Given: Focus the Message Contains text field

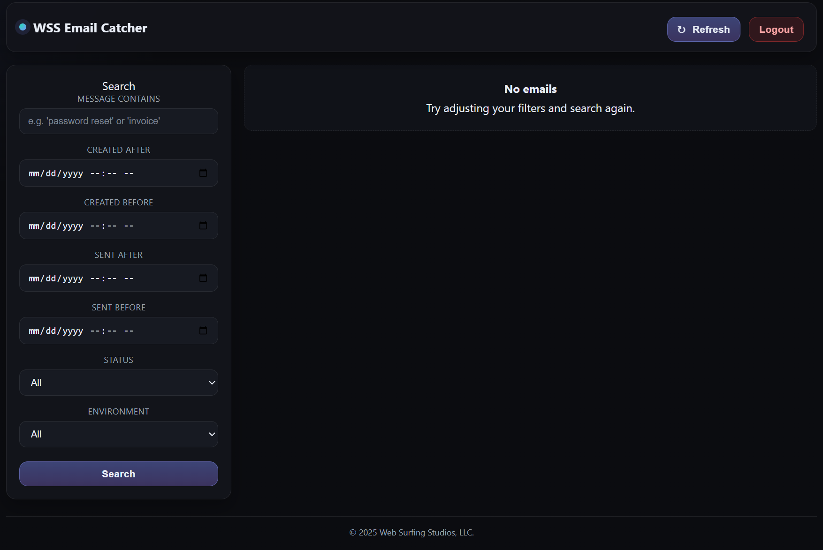Looking at the screenshot, I should pyautogui.click(x=119, y=121).
